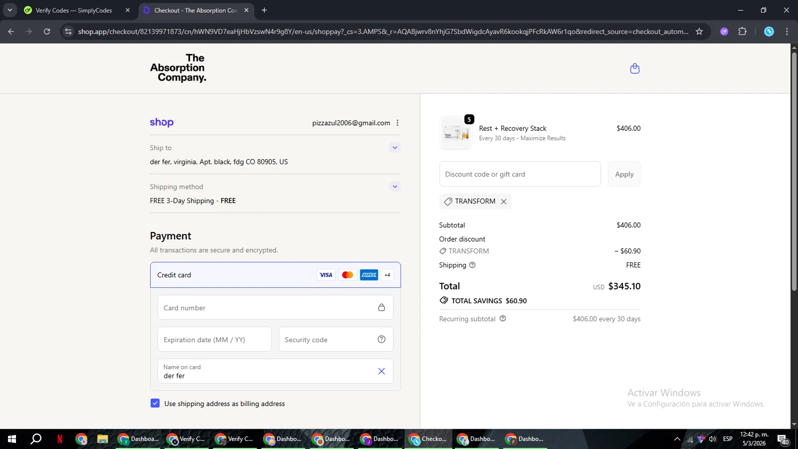
Task: Focus the Card number input
Action: pyautogui.click(x=275, y=307)
